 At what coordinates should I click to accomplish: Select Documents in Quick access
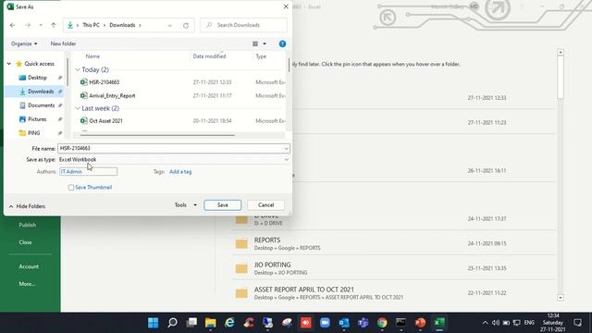[41, 105]
